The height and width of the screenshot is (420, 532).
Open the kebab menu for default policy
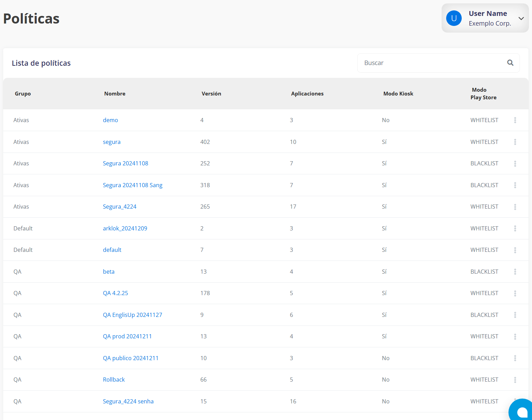click(x=515, y=250)
